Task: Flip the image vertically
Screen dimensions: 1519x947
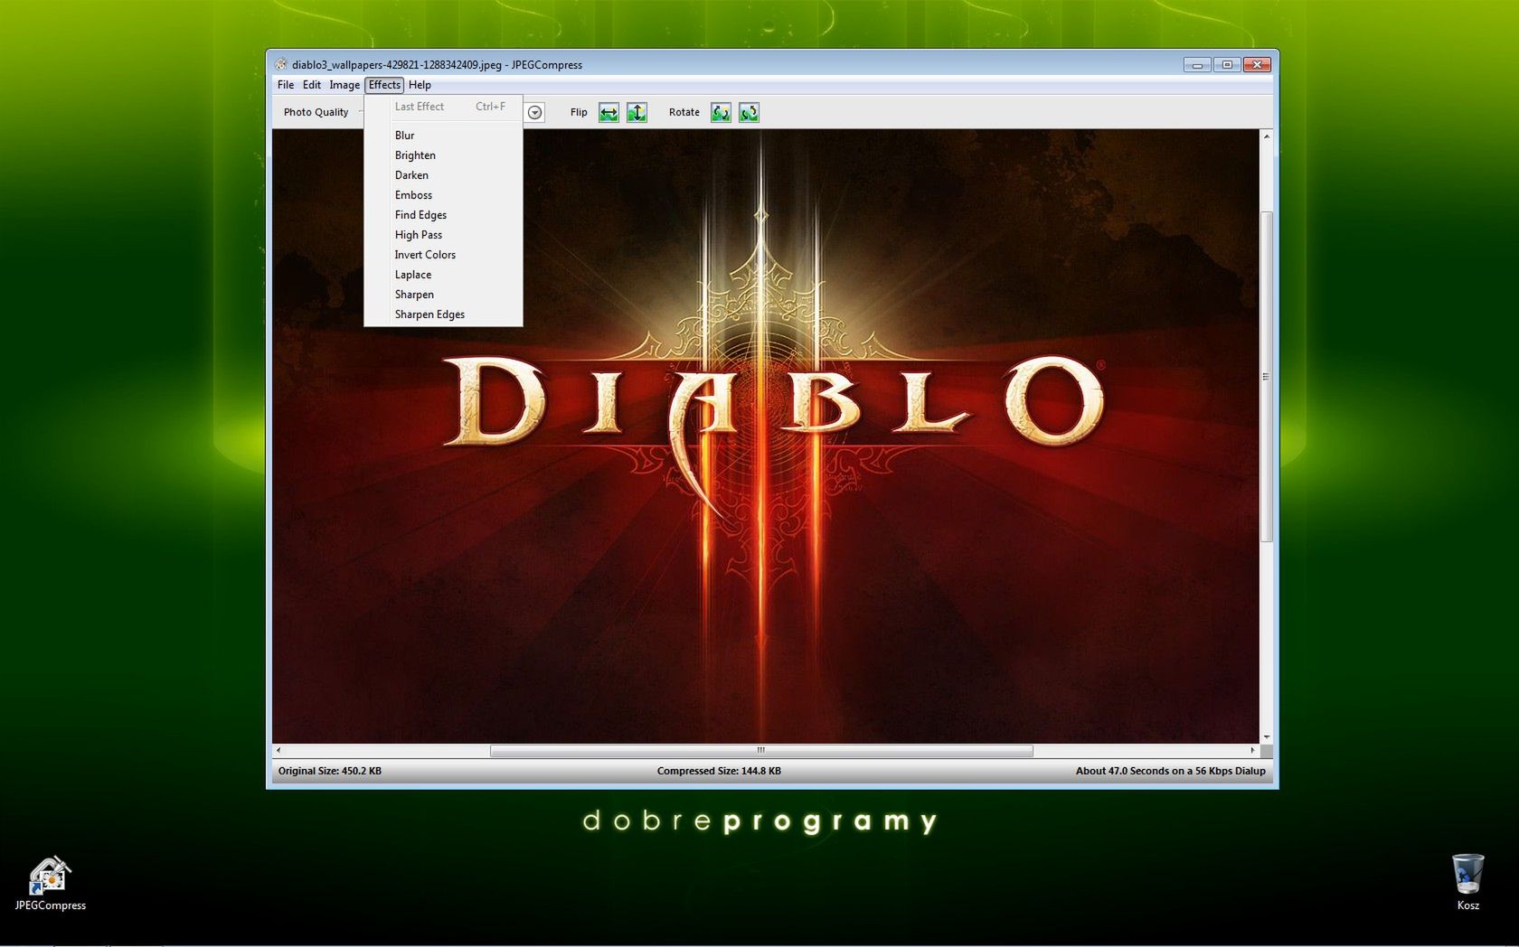Action: pyautogui.click(x=637, y=112)
